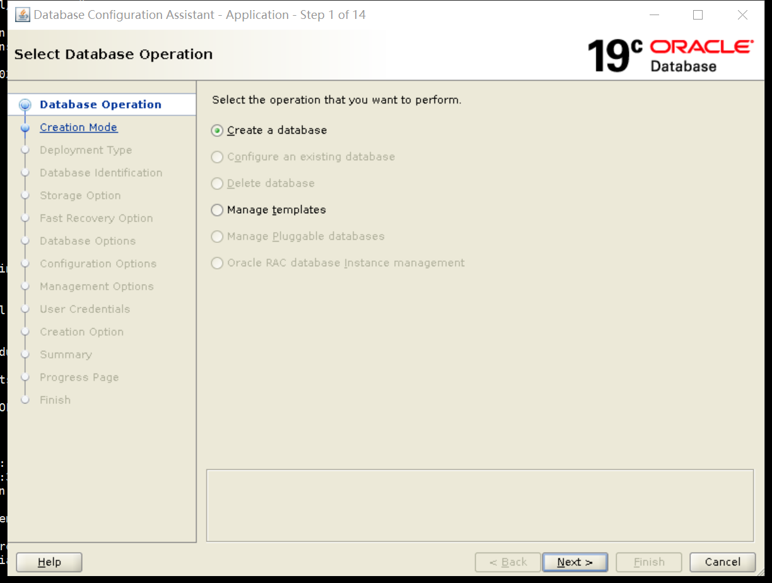Click the Deployment Type step in the sidebar
This screenshot has width=772, height=583.
[86, 150]
